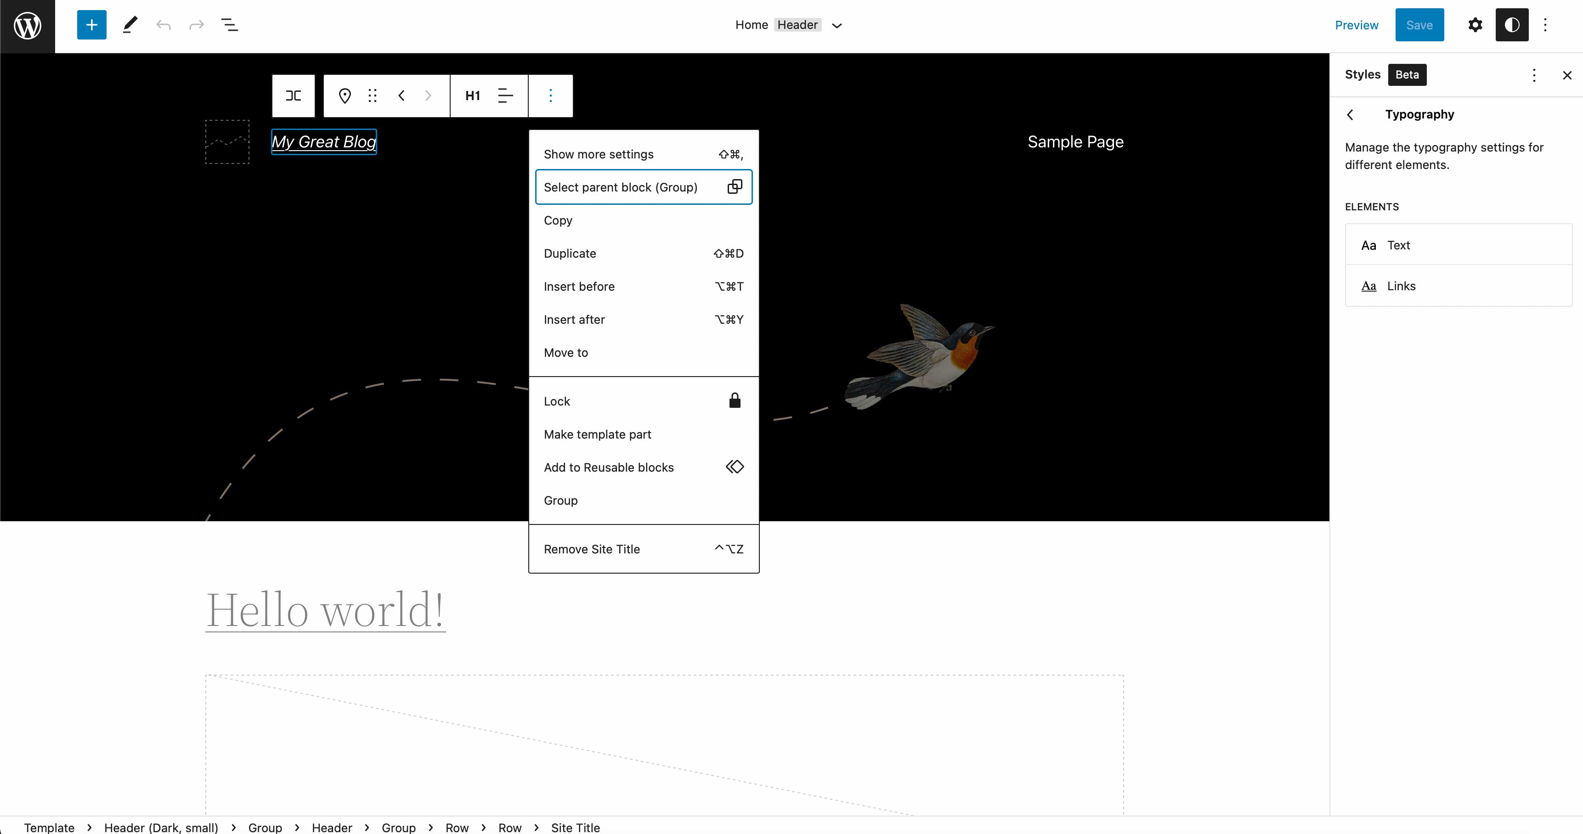Select the Tools pencil icon
The width and height of the screenshot is (1583, 834).
pos(130,25)
